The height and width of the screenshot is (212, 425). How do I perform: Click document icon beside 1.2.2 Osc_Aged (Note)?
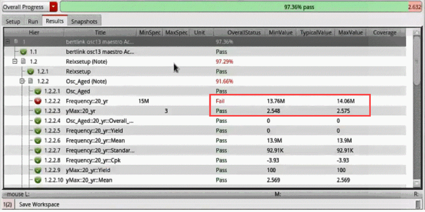pos(30,82)
